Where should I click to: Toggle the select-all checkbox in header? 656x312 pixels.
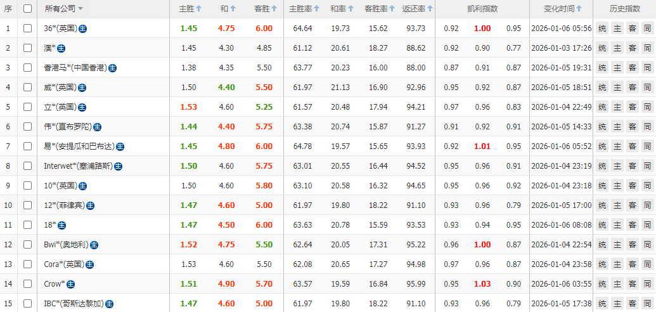coord(27,9)
